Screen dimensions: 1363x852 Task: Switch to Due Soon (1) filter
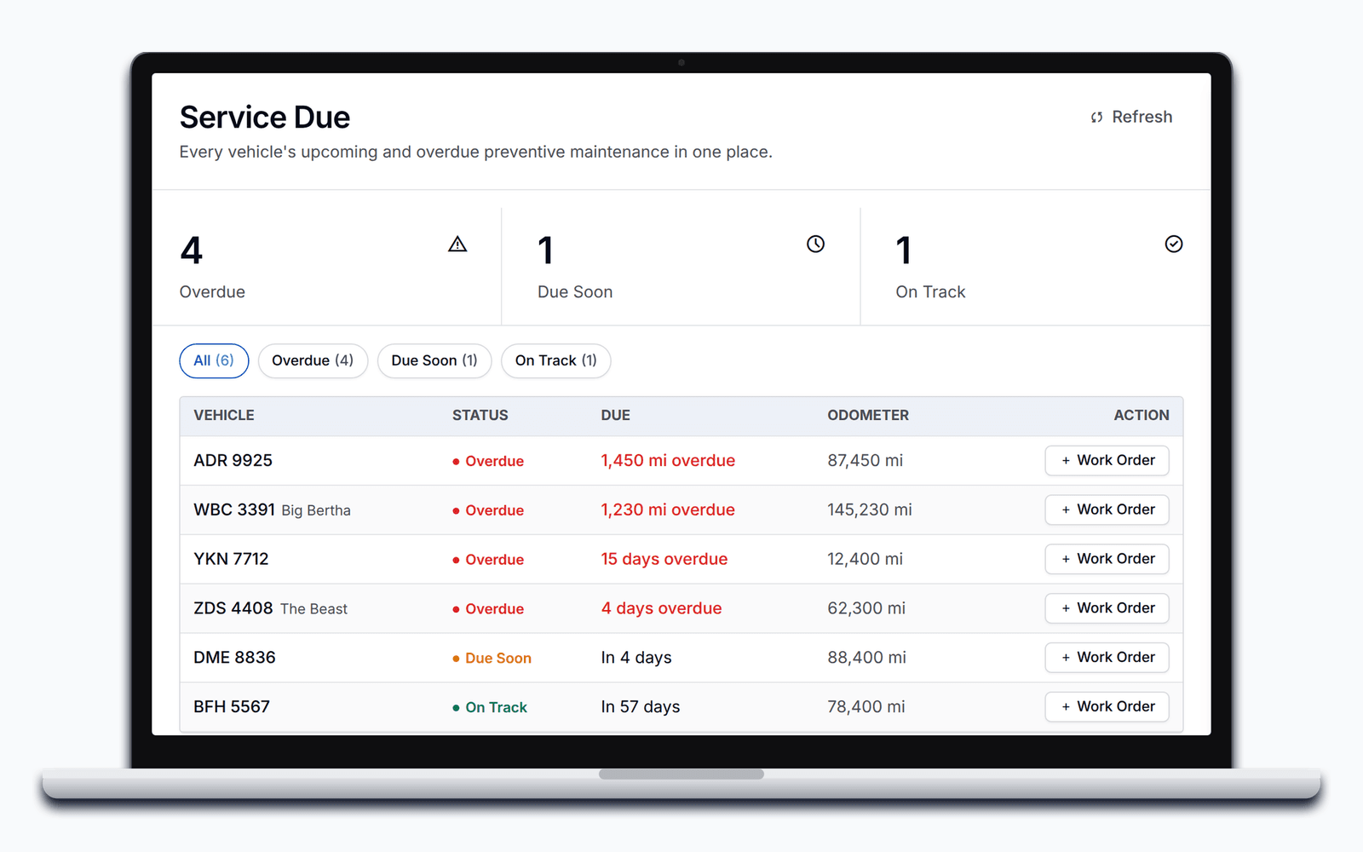[x=434, y=360]
